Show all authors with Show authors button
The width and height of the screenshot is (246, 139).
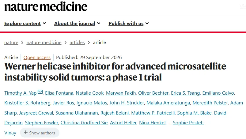pyautogui.click(x=40, y=133)
